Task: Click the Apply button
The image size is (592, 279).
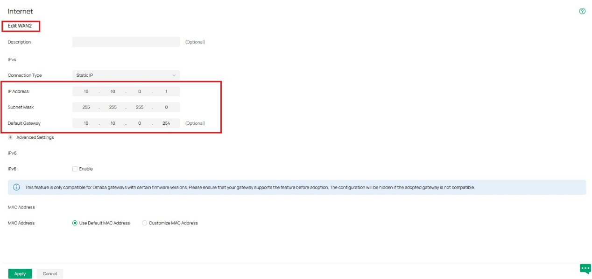Action: (x=19, y=273)
